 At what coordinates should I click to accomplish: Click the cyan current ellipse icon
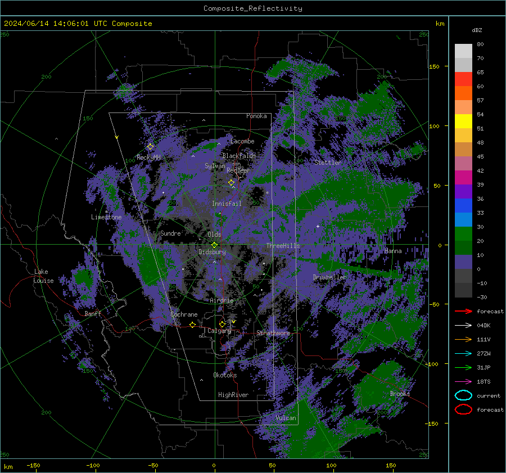[x=463, y=395]
